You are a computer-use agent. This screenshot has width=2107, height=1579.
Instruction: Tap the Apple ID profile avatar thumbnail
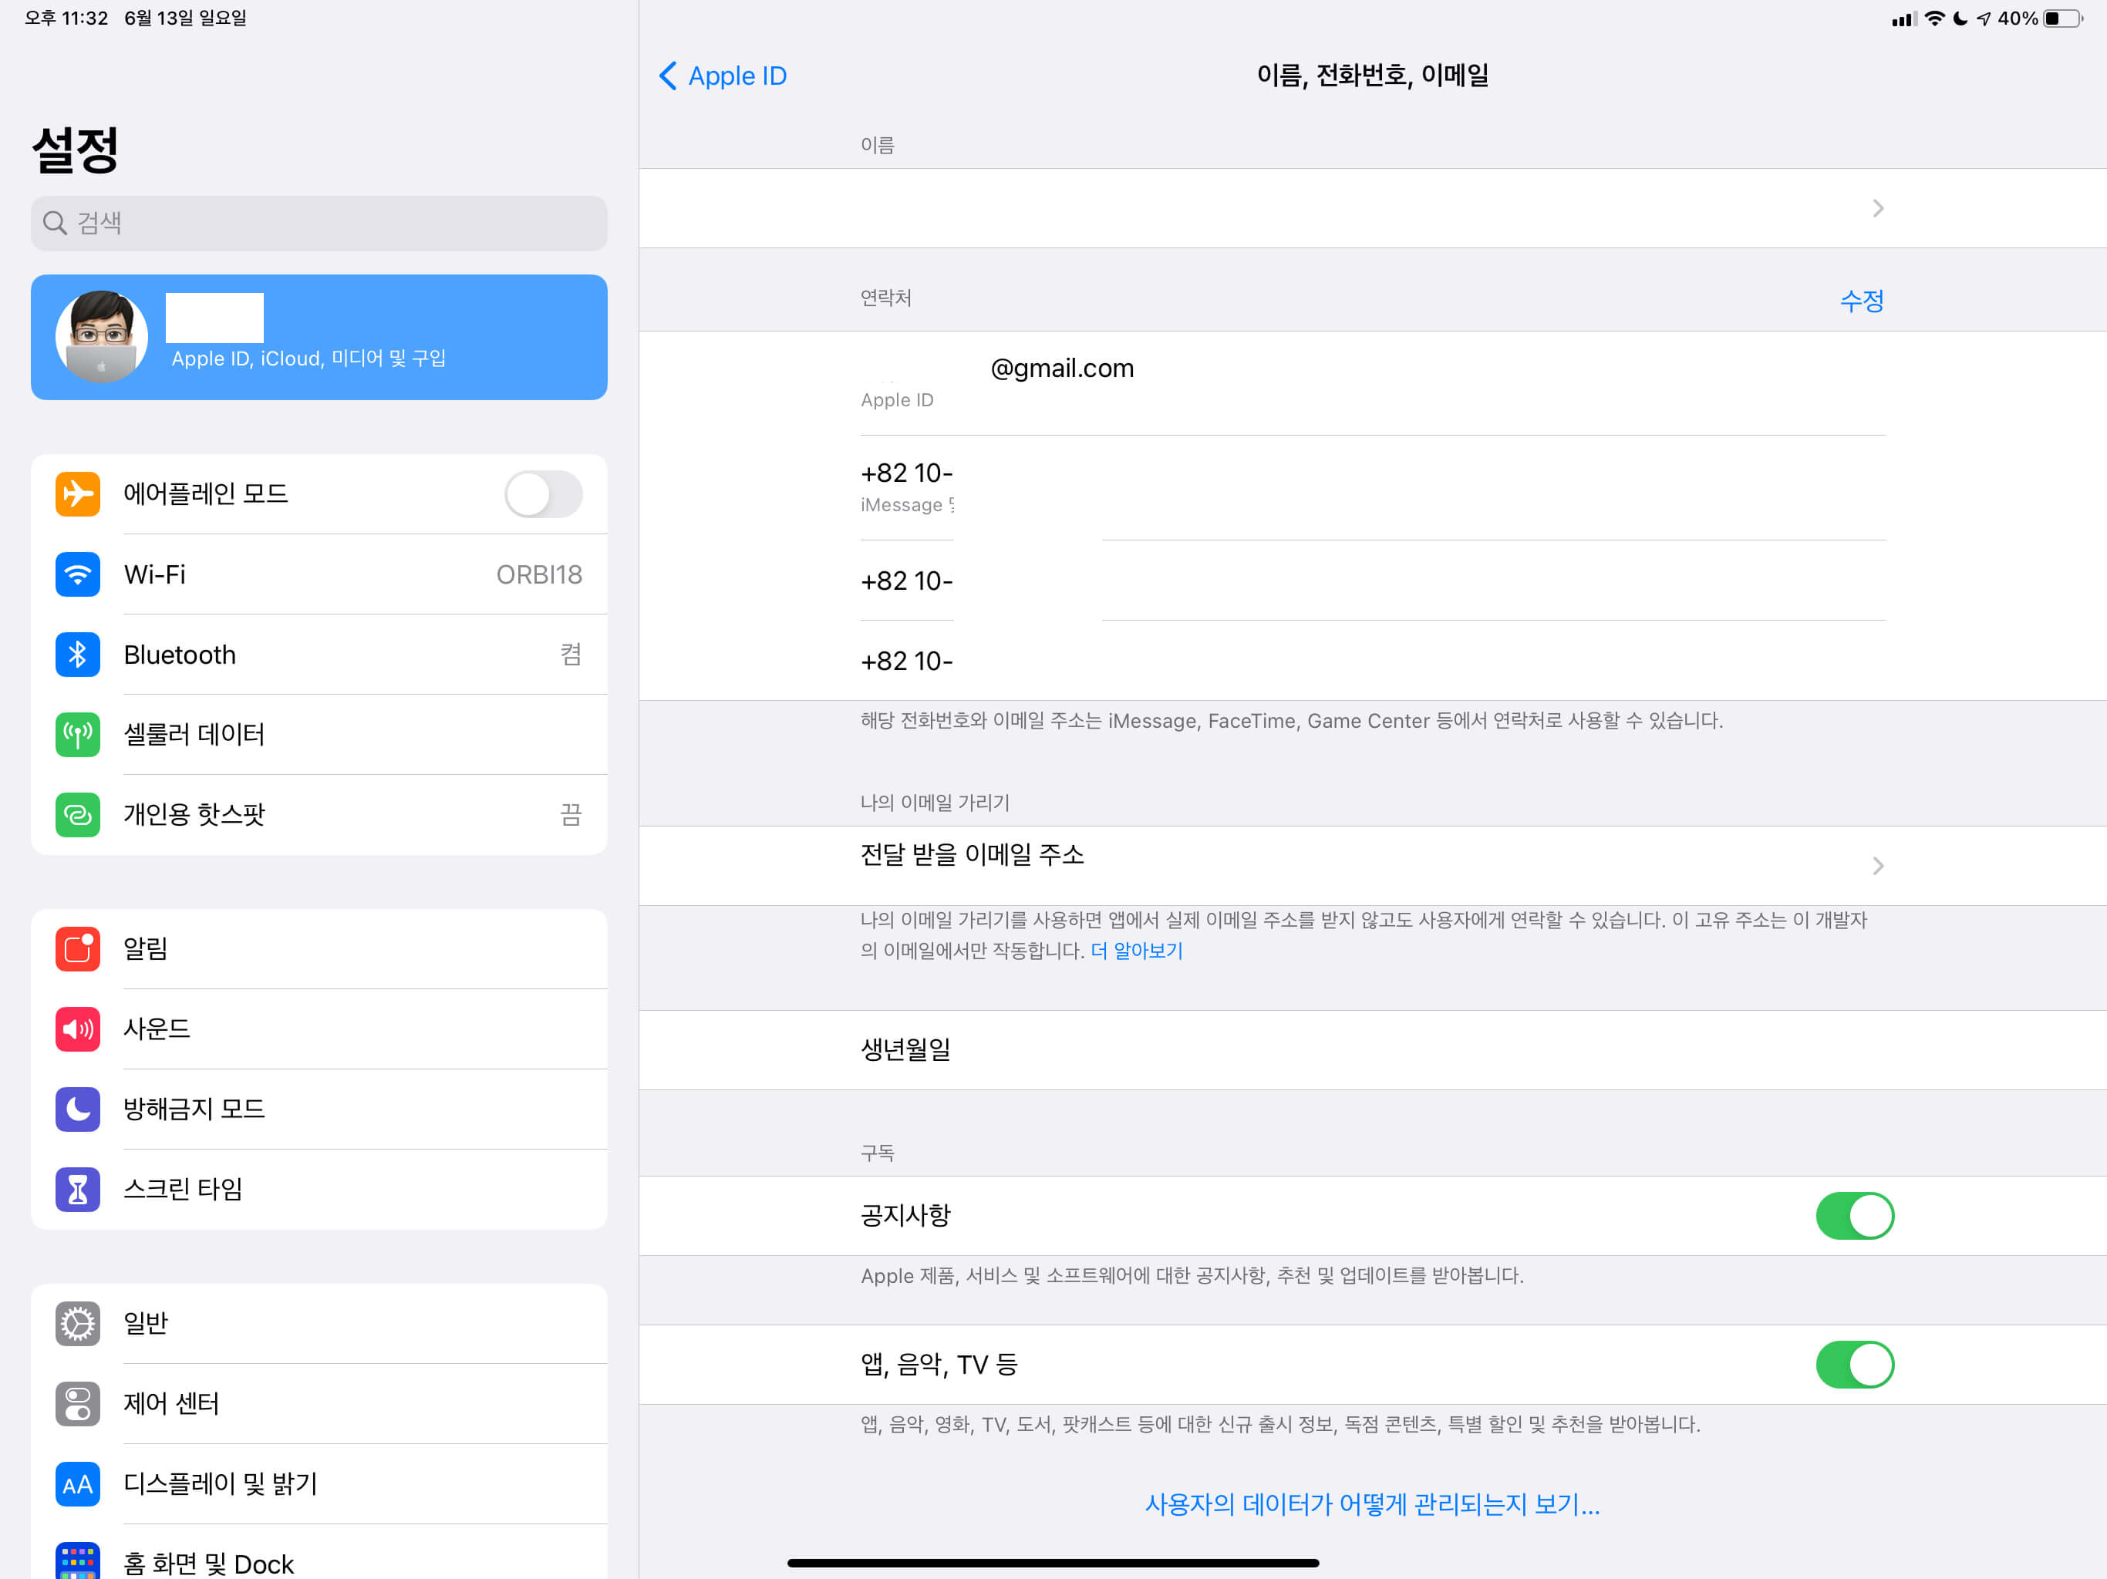102,337
